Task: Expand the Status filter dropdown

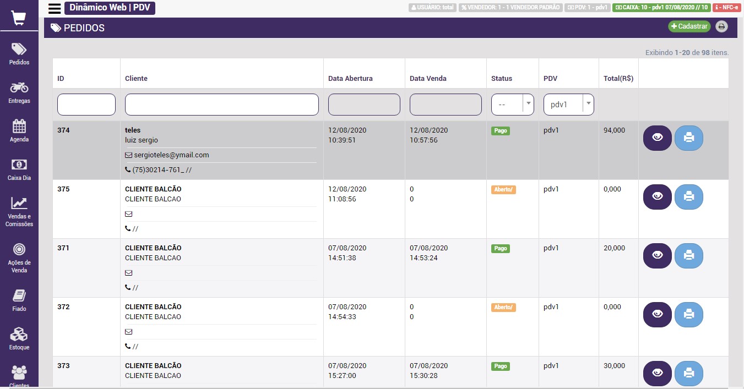Action: click(512, 105)
